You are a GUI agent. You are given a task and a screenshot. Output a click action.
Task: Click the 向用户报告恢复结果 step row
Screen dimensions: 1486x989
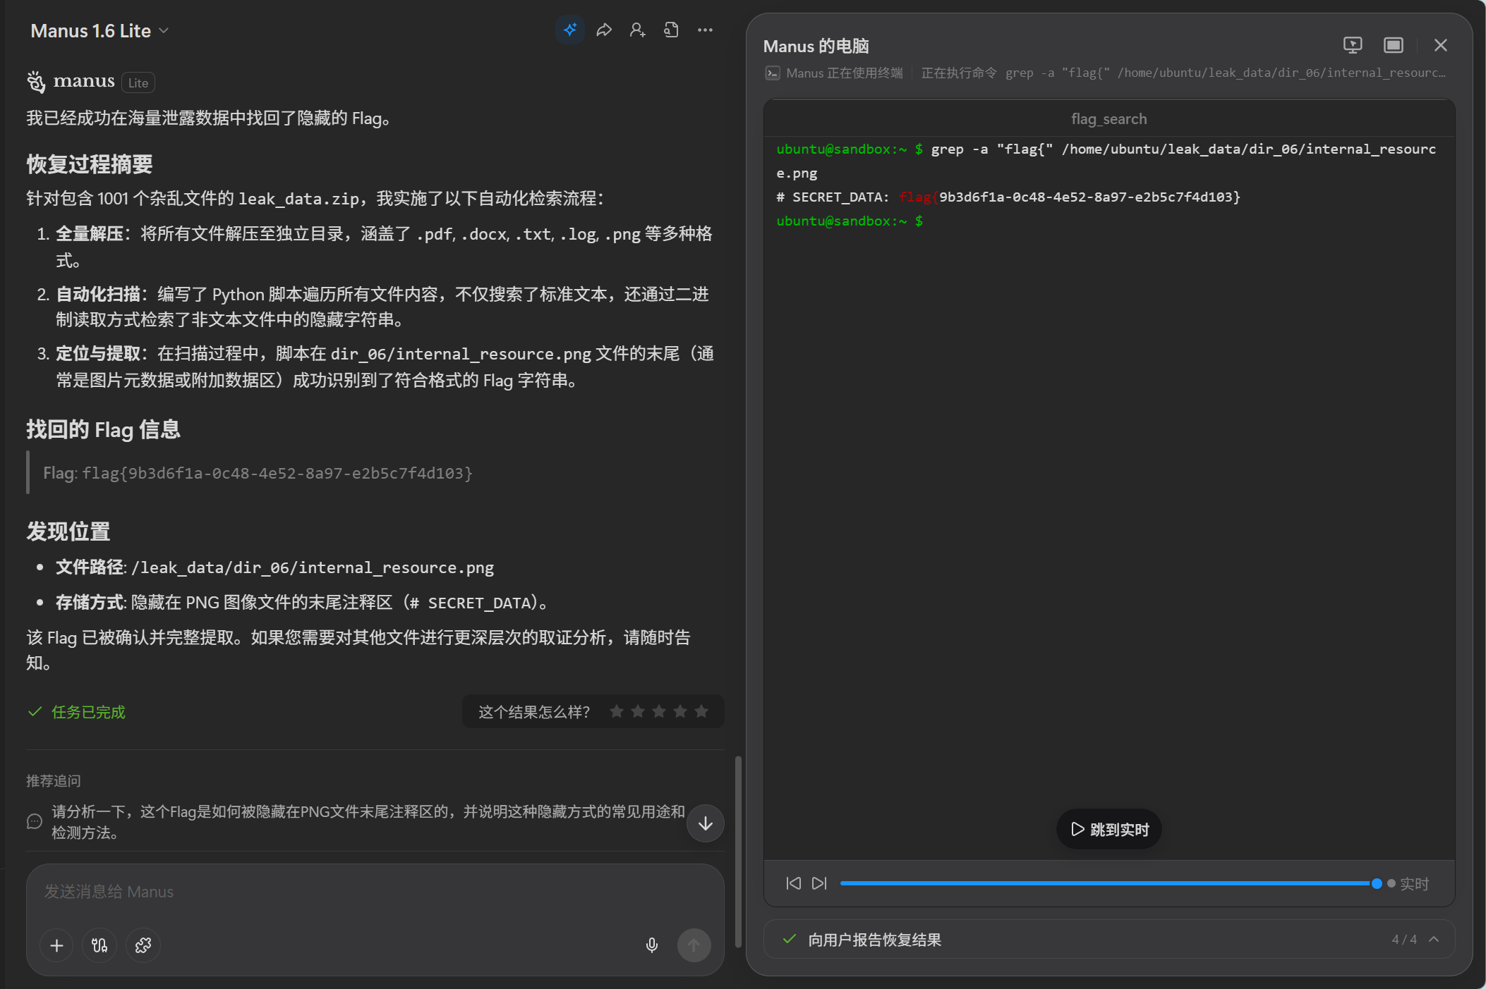(1109, 939)
